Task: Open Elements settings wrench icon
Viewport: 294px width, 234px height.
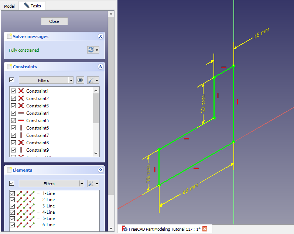Action: [x=90, y=183]
